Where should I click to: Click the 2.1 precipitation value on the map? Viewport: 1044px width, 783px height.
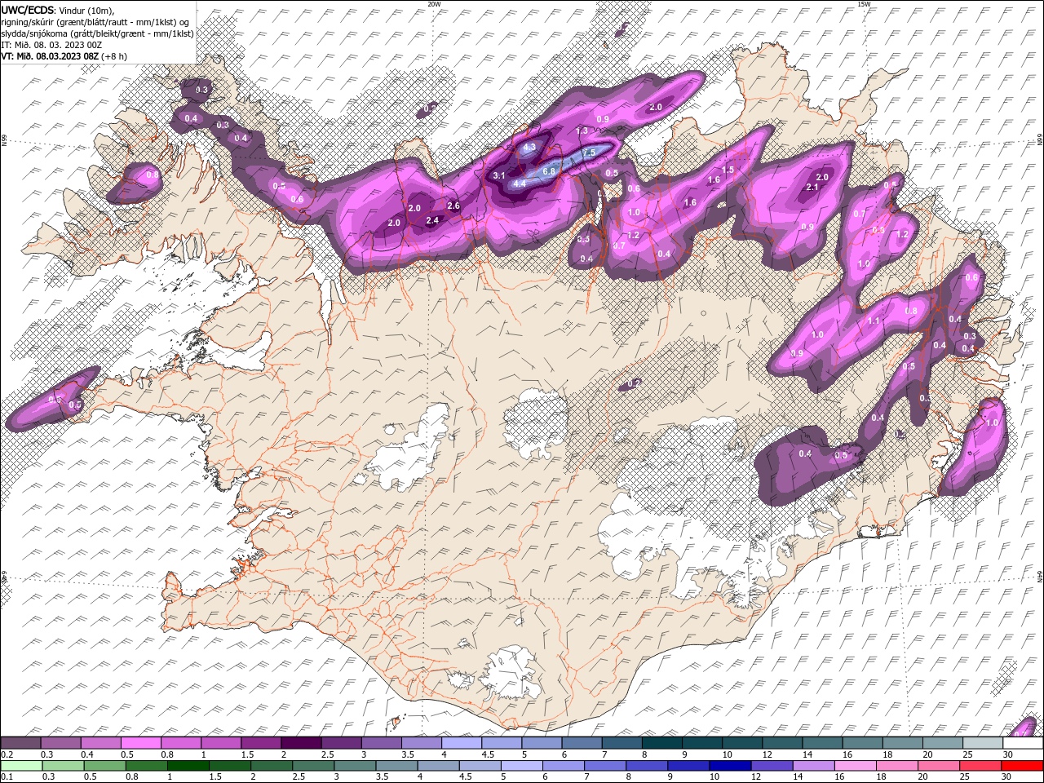(x=812, y=188)
